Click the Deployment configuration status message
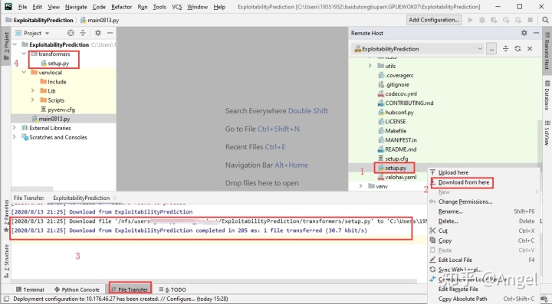Viewport: 552px width, 304px height. click(121, 299)
